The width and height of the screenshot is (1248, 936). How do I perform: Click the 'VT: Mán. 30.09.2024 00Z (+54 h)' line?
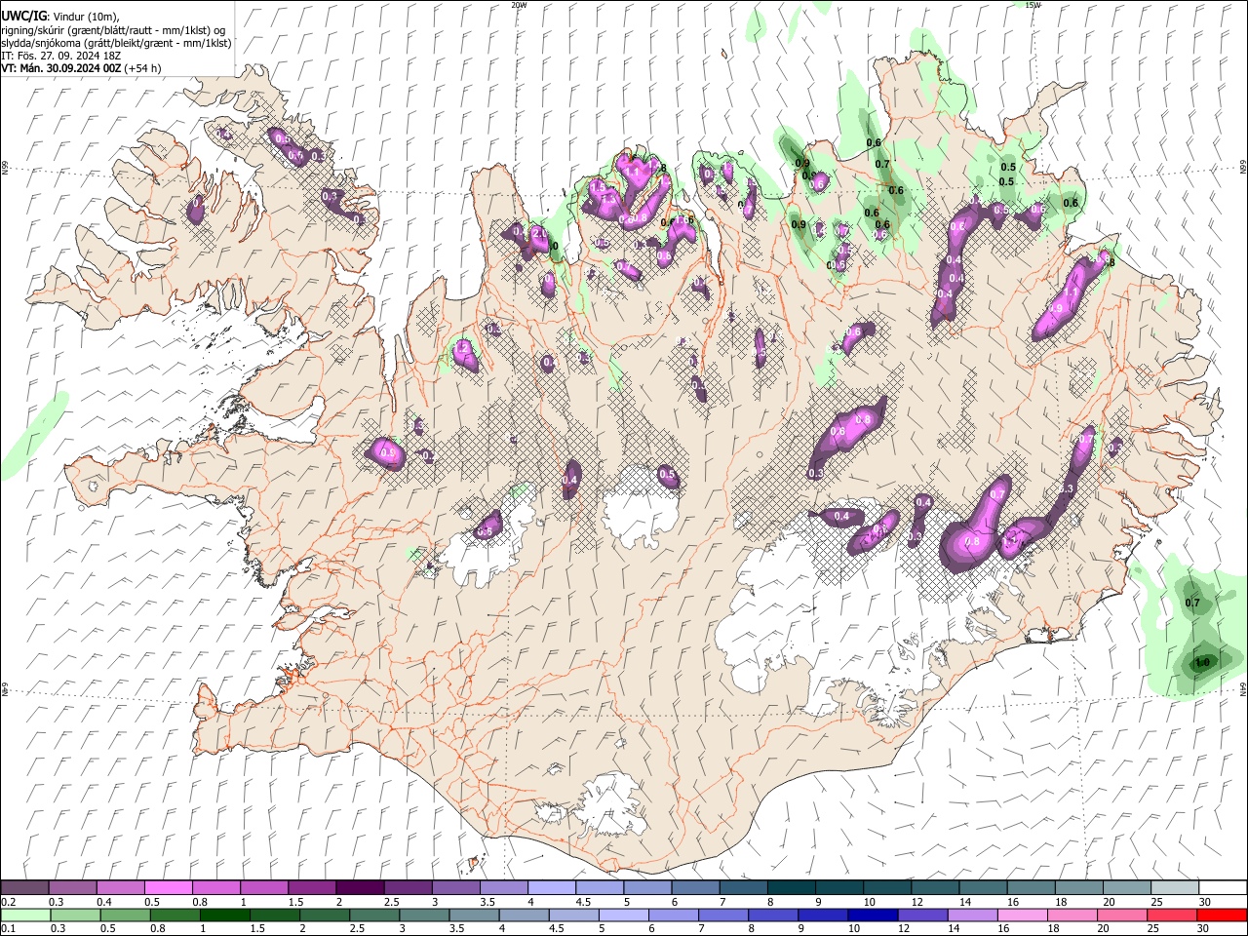pos(81,68)
